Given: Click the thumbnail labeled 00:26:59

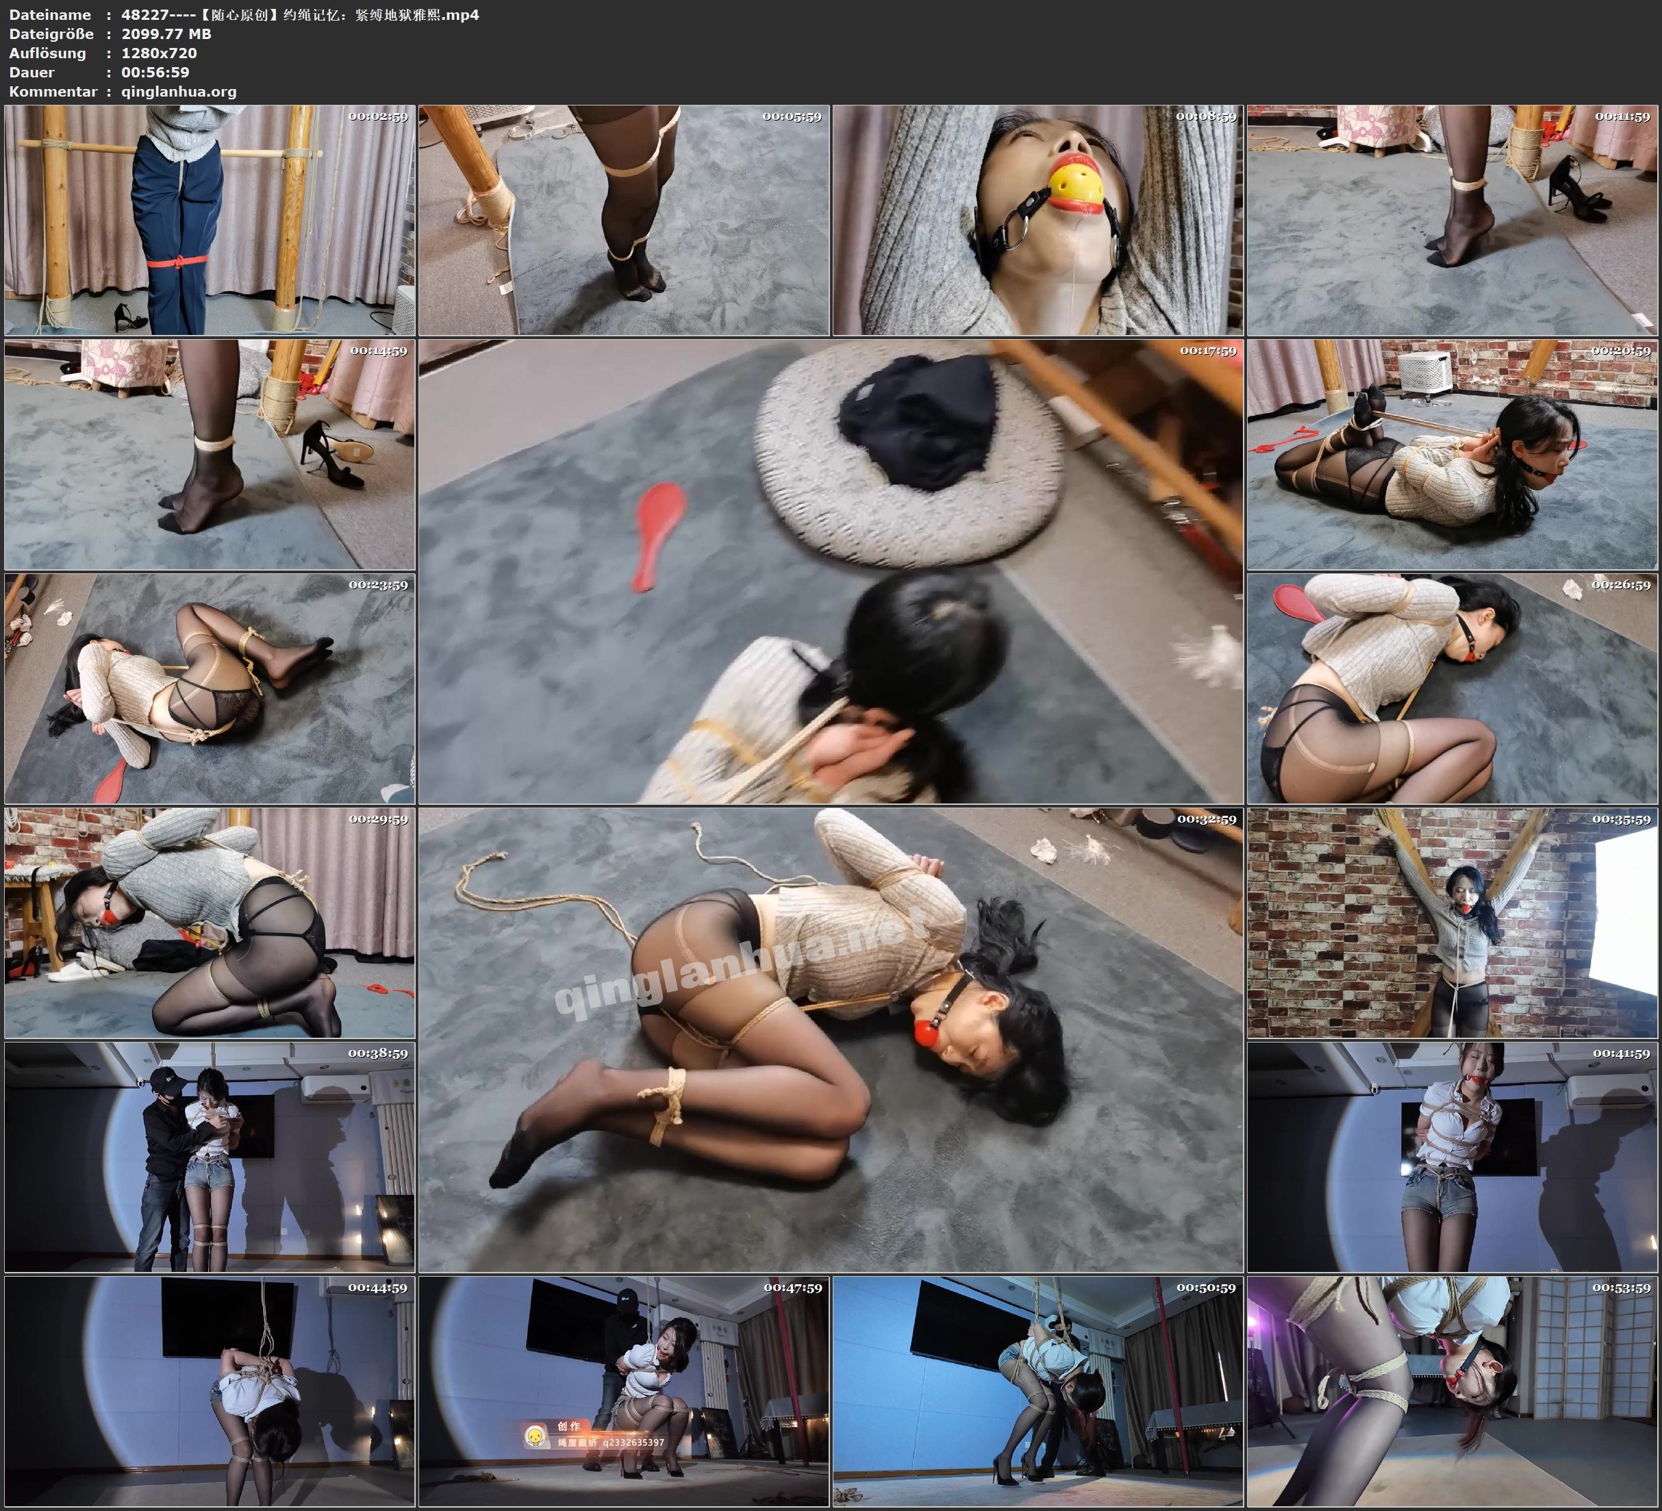Looking at the screenshot, I should tap(1451, 688).
